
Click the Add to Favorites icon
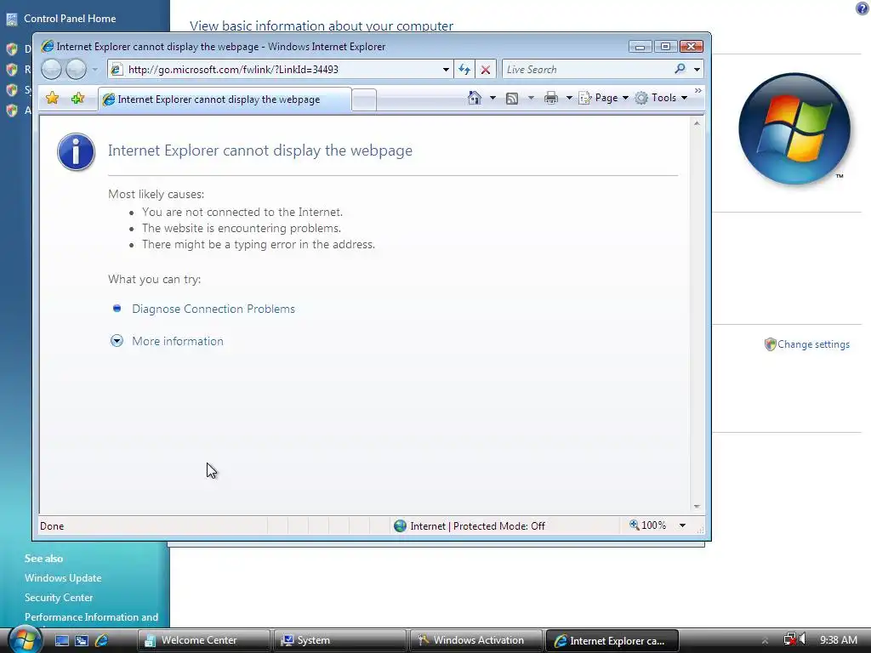click(77, 99)
